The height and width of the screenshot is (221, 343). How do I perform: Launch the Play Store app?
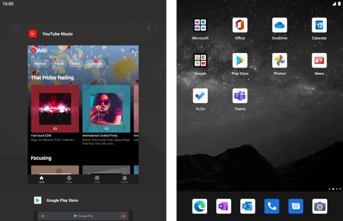click(x=240, y=60)
